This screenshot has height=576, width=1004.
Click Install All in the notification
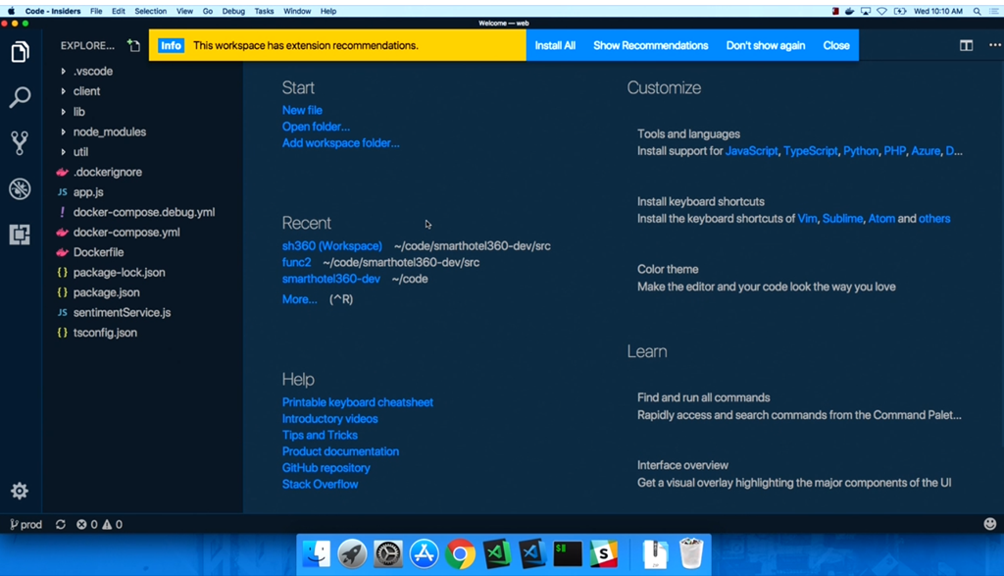pos(555,45)
